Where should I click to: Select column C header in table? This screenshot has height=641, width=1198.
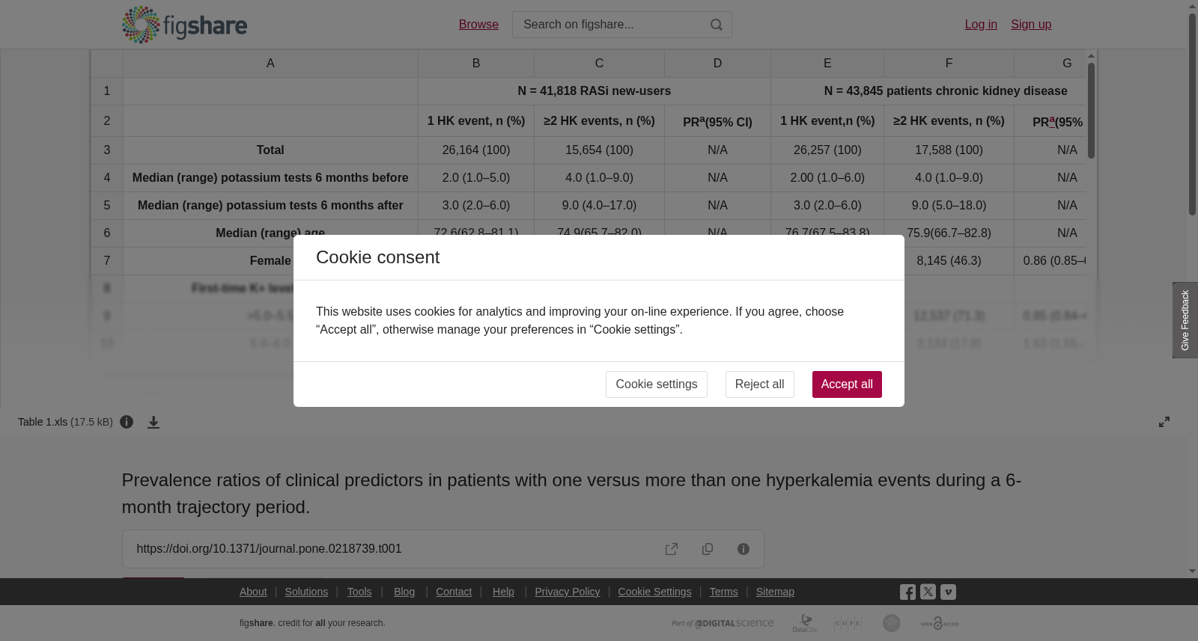[x=599, y=64]
